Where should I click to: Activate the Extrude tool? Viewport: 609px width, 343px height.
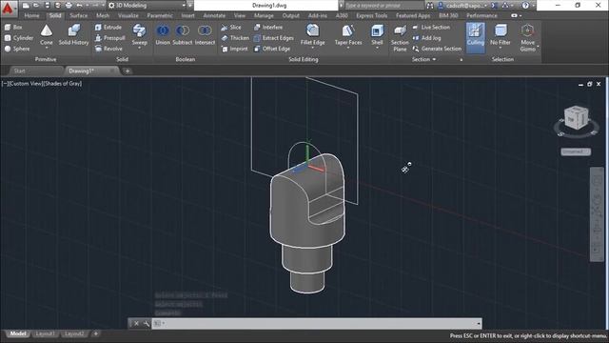108,28
